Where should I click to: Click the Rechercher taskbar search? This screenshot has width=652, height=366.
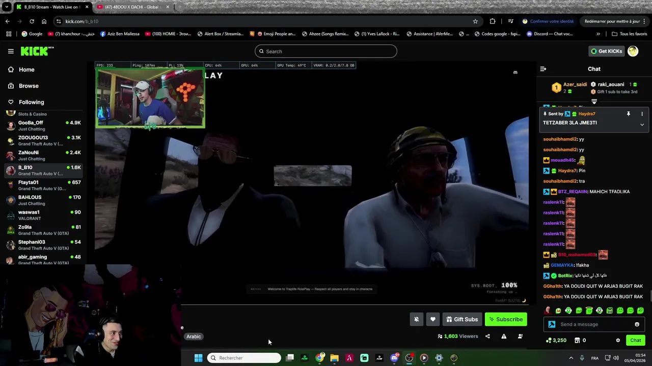pyautogui.click(x=244, y=358)
